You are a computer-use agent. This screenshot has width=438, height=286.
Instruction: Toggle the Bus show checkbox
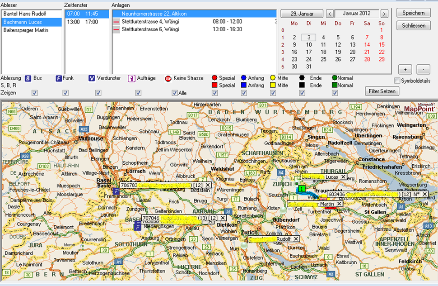35,93
